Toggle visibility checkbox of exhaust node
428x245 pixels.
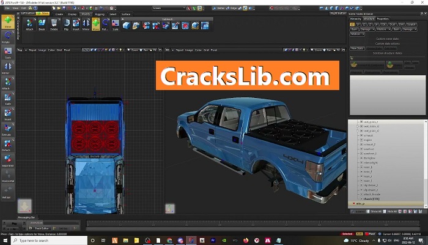point(361,135)
